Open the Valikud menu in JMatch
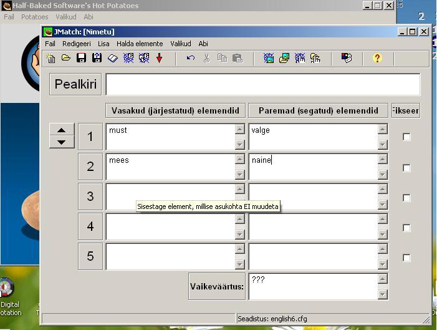This screenshot has height=330, width=437. tap(181, 44)
